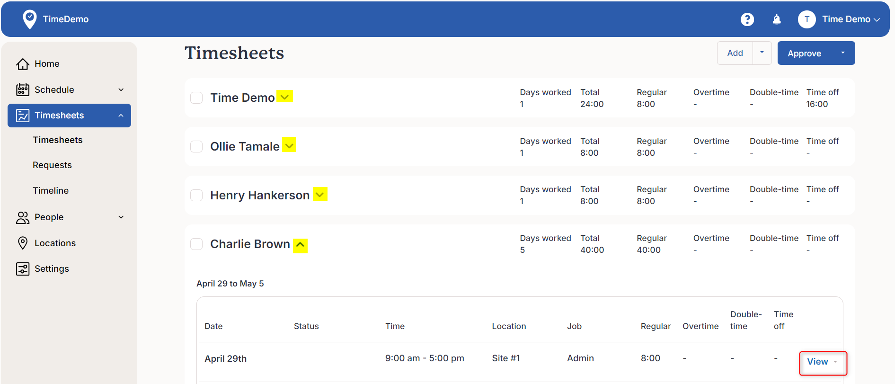View Charlie Brown's April 29th entry
895x384 pixels.
click(817, 361)
